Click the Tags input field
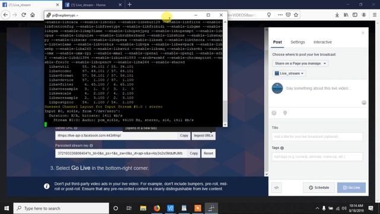 (317, 156)
